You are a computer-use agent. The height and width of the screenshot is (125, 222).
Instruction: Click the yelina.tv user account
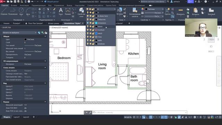tap(175, 1)
